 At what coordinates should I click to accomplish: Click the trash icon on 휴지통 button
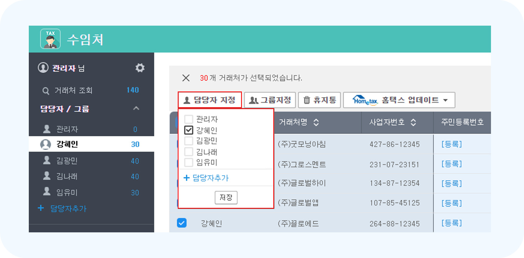tap(307, 100)
